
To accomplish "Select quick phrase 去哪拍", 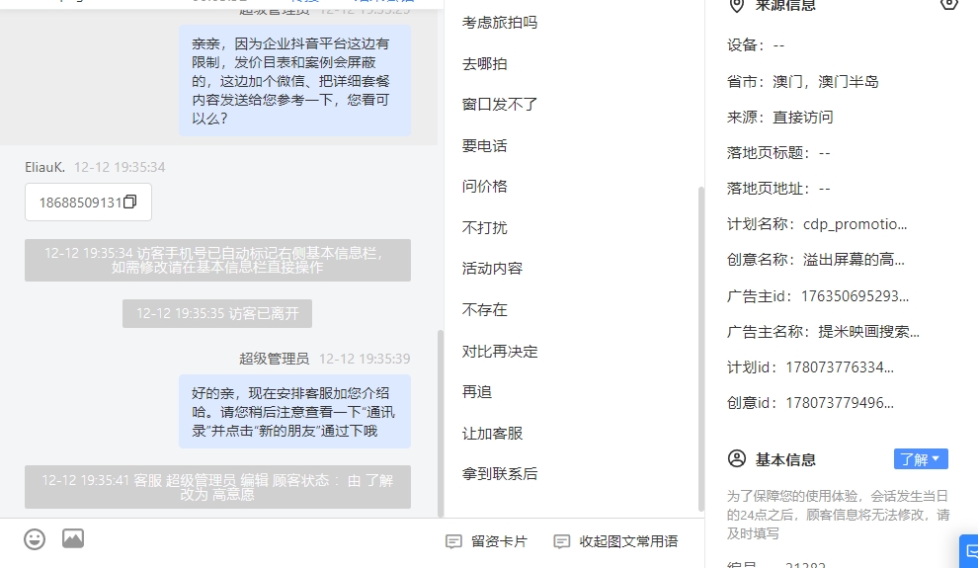I will click(x=485, y=63).
